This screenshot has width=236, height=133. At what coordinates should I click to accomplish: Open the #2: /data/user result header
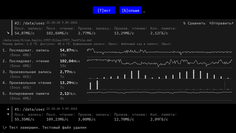tap(30, 23)
